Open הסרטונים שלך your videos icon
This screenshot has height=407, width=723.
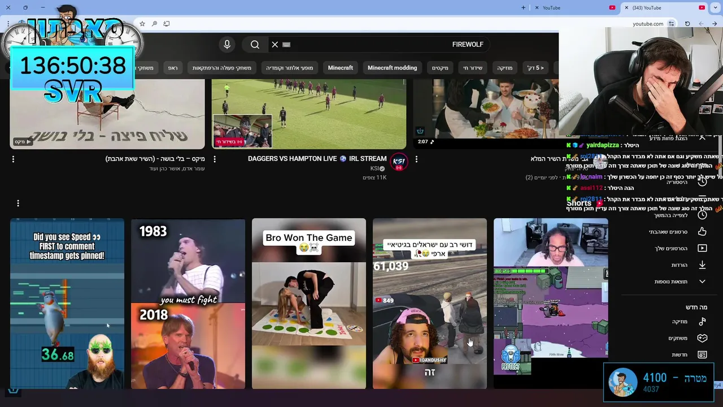pos(702,248)
